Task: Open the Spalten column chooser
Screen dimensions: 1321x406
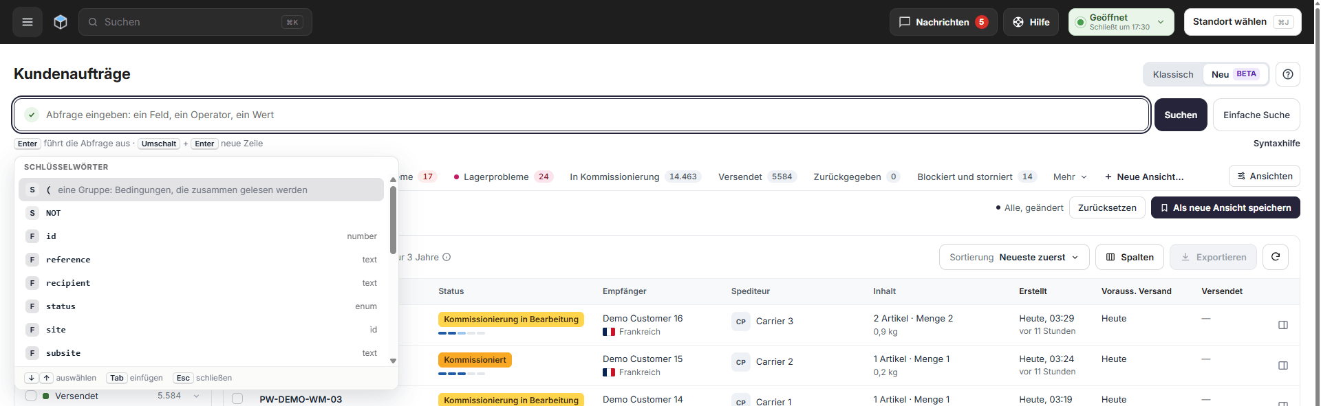Action: 1130,257
